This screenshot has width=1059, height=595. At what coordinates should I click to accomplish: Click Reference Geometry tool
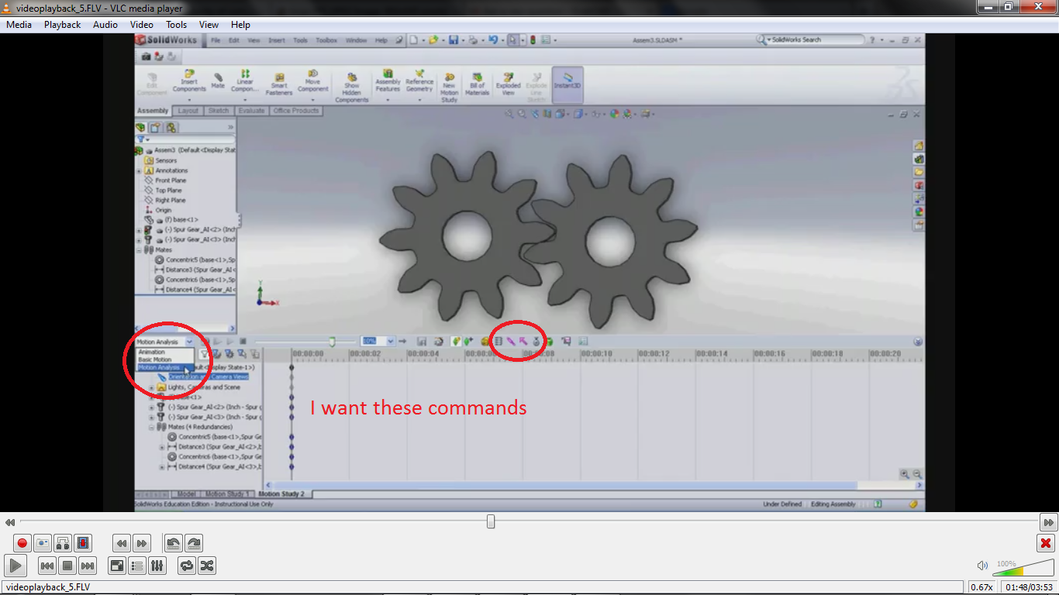pos(419,84)
